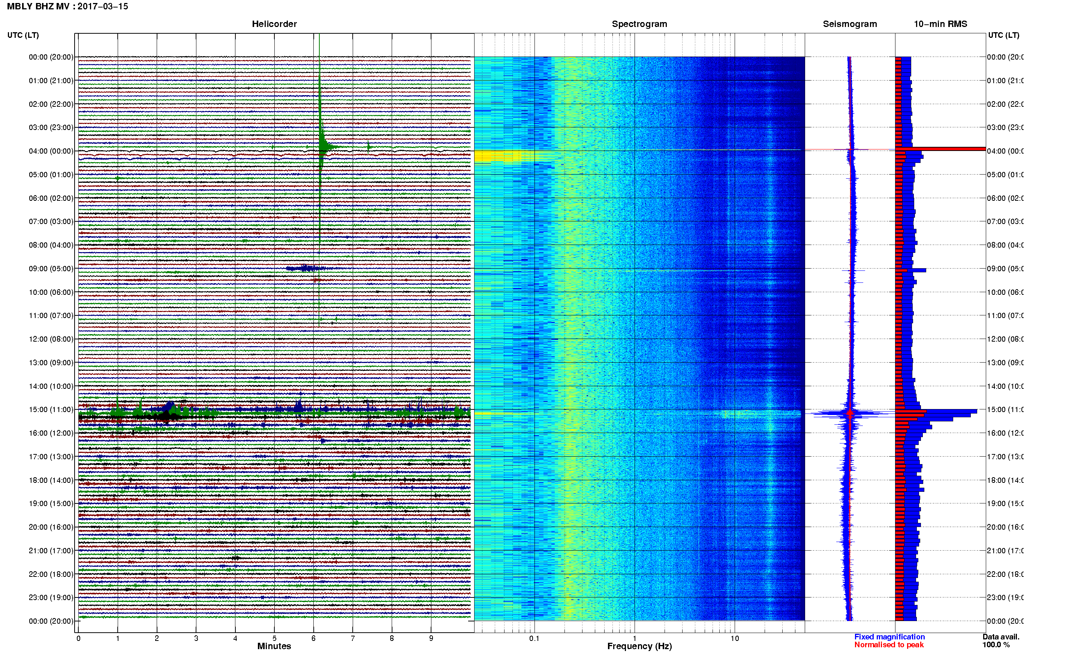1066x666 pixels.
Task: Select tick 0 on the Minutes axis
Action: tap(78, 639)
